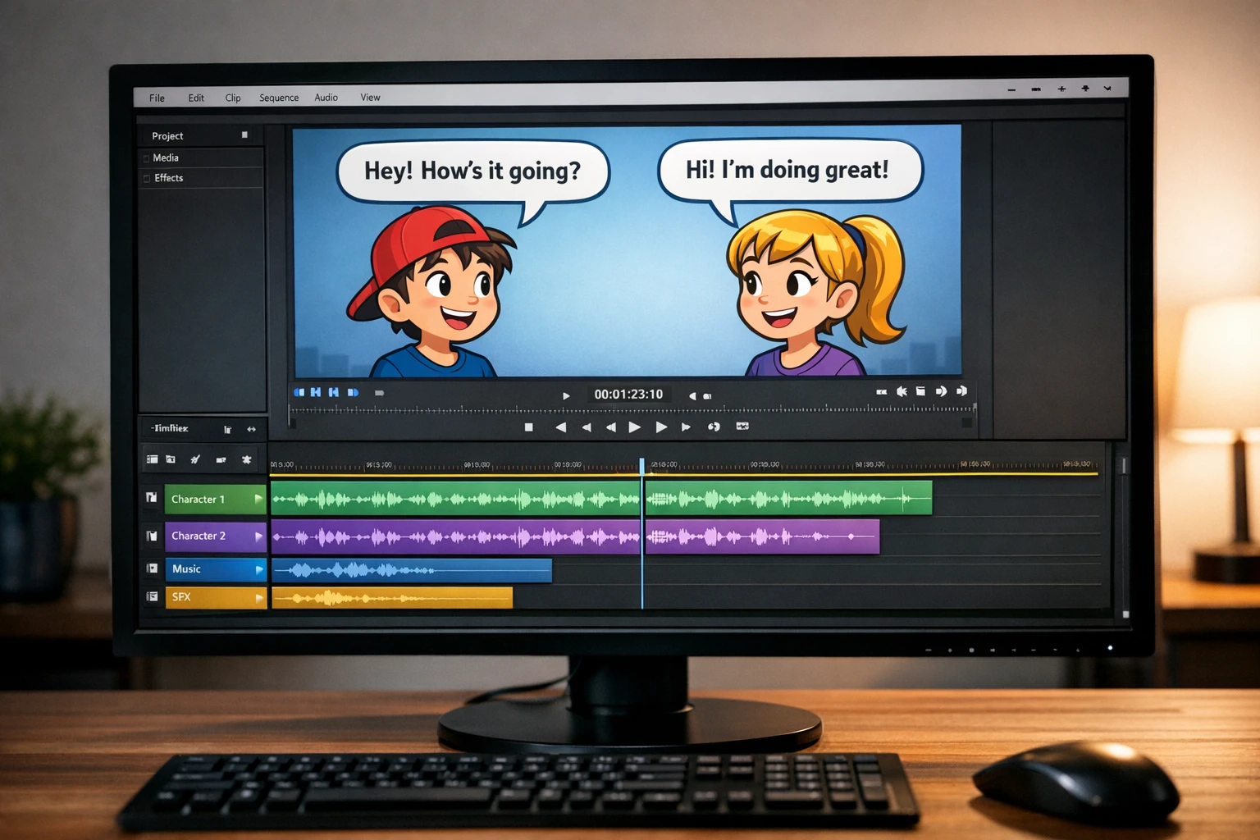Toggle the SFX track header icon
The image size is (1260, 840).
(152, 597)
